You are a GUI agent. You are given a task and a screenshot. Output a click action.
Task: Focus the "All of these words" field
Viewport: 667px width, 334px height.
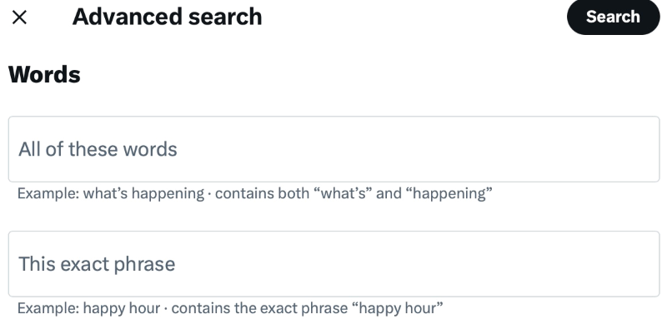pyautogui.click(x=333, y=149)
